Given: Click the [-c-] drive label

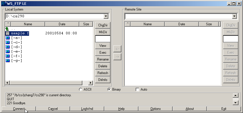Looking at the screenshot, I should (17, 43).
